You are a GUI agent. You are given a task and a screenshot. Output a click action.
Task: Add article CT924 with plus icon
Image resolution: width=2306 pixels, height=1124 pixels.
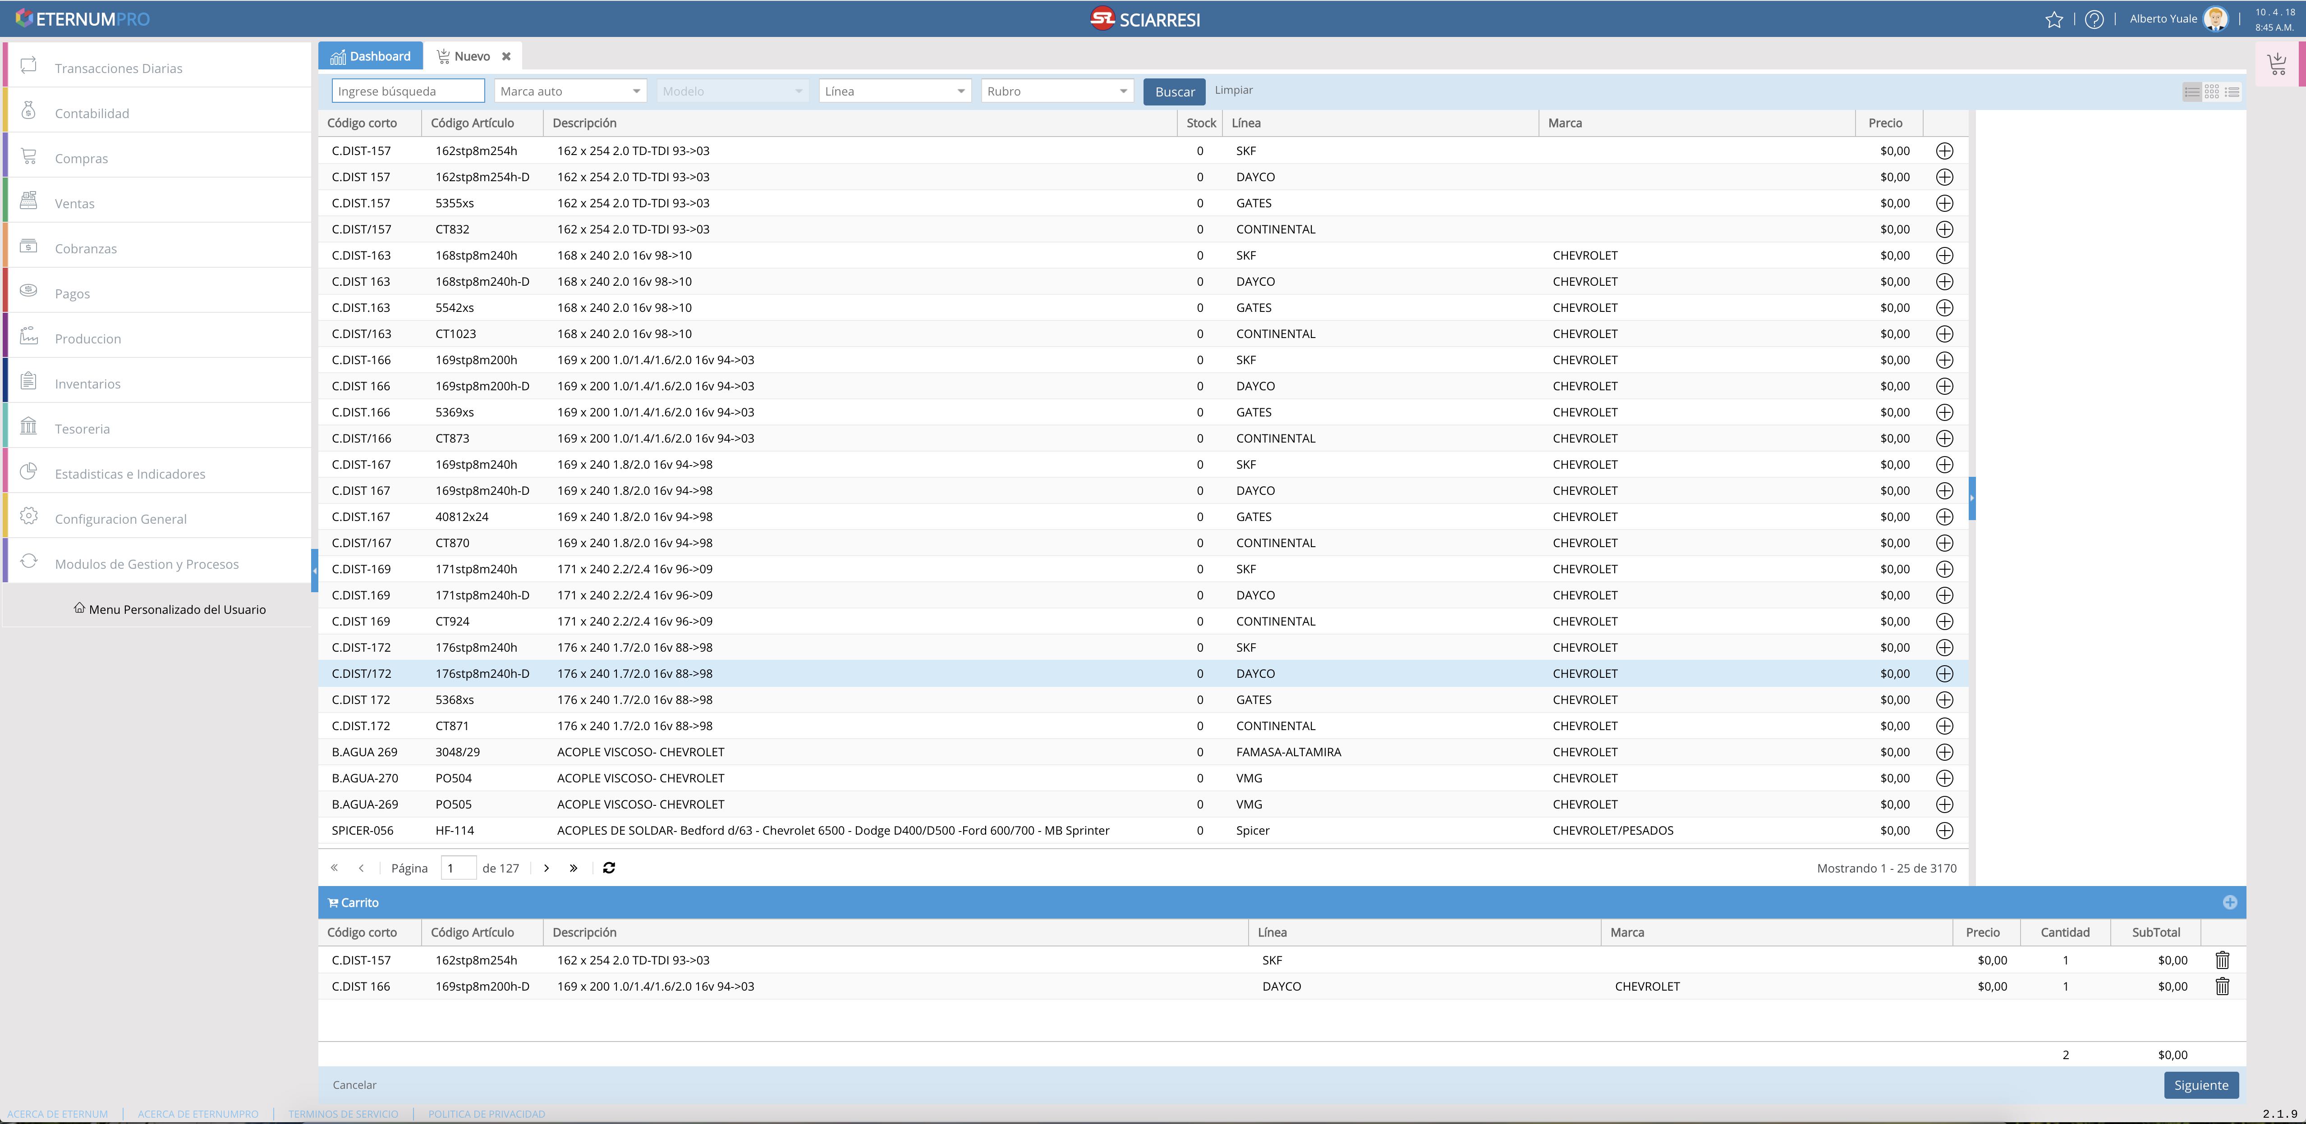[1944, 621]
